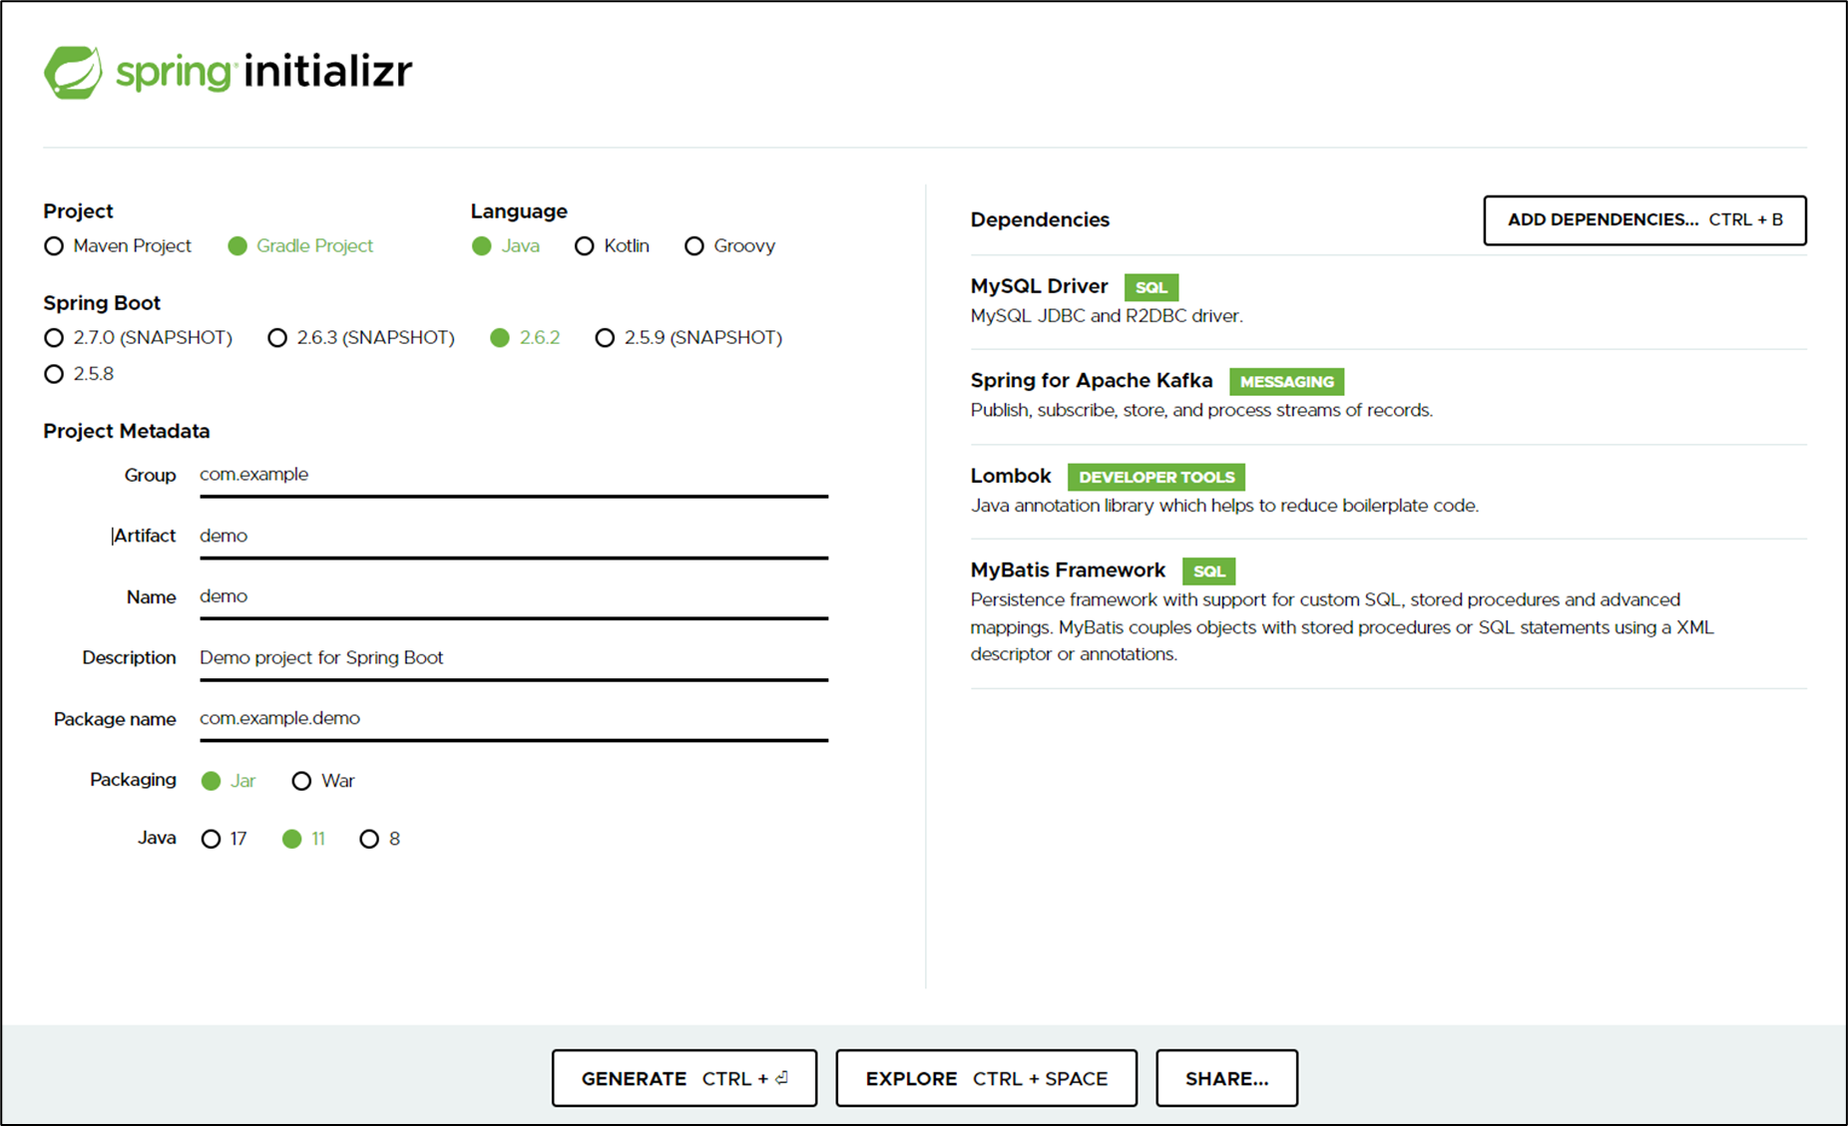The height and width of the screenshot is (1126, 1848).
Task: Click the Spring Boot section heading
Action: pyautogui.click(x=102, y=302)
